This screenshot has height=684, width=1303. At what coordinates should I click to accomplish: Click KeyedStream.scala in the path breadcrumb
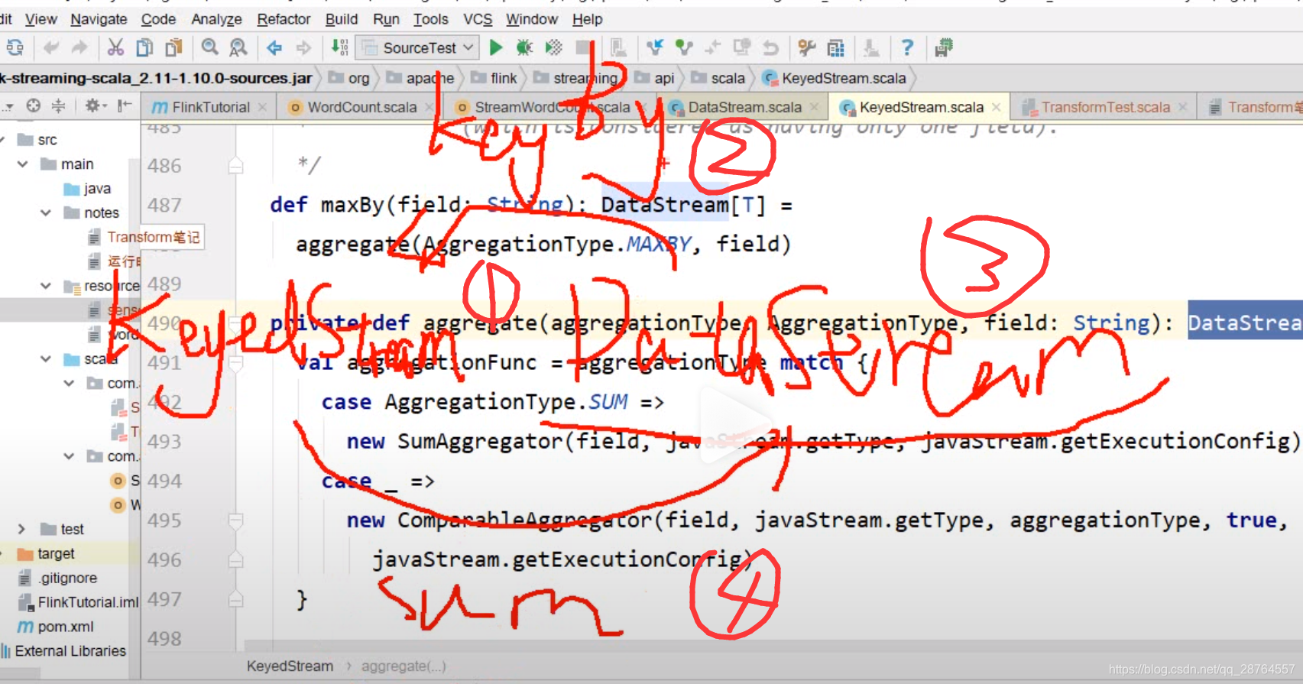844,78
